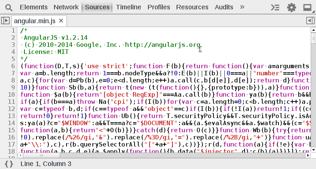The width and height of the screenshot is (316, 169).
Task: Toggle pretty print curly braces button
Action: pos(9,164)
